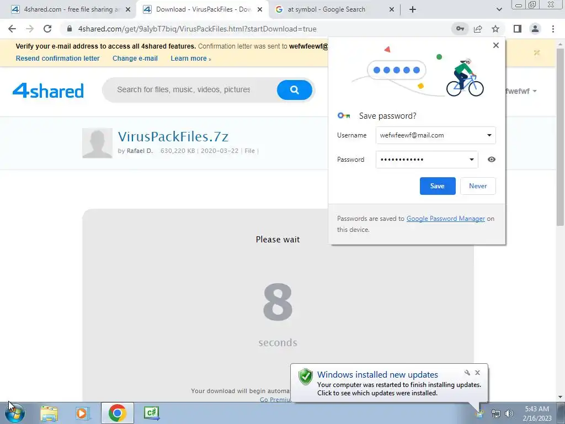Click the page vertical scrollbar thumb
This screenshot has height=424, width=565.
pyautogui.click(x=560, y=137)
